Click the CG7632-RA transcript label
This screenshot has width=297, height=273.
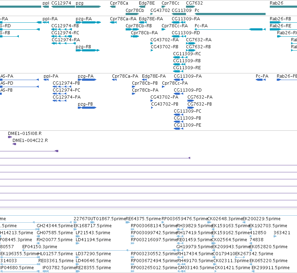click(199, 40)
